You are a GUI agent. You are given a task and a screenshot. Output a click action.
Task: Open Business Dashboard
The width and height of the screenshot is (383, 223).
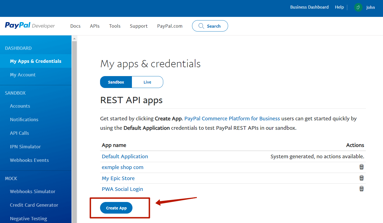[x=309, y=7]
